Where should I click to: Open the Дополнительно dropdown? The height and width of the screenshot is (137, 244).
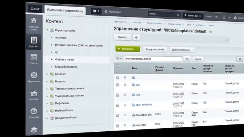tap(182, 50)
